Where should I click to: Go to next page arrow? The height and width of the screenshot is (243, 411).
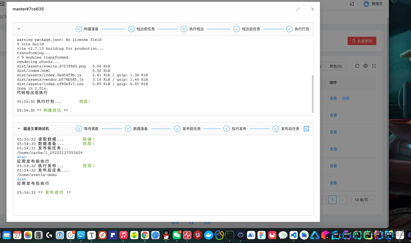[343, 200]
